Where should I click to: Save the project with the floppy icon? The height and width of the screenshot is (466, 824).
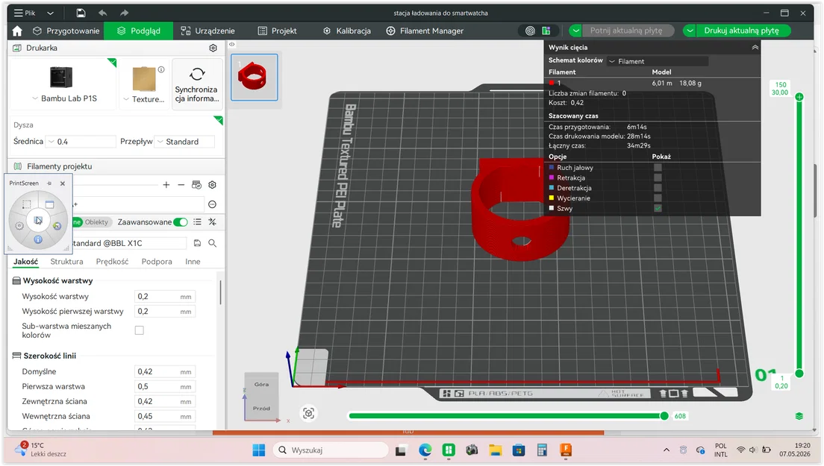[x=81, y=13]
